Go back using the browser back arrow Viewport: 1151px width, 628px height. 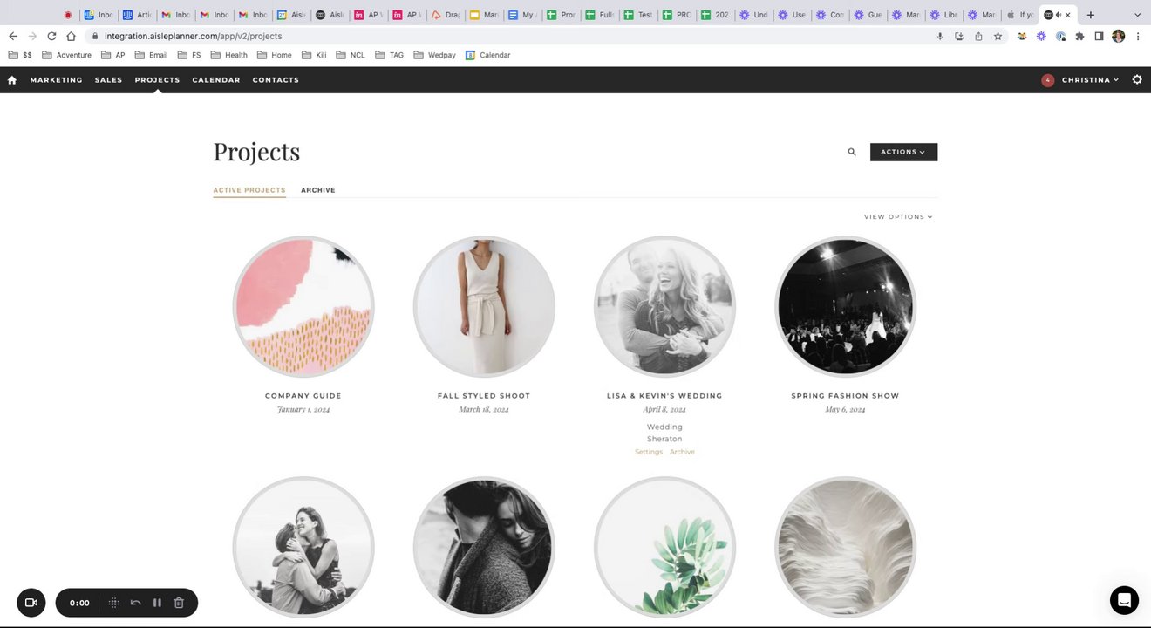13,36
